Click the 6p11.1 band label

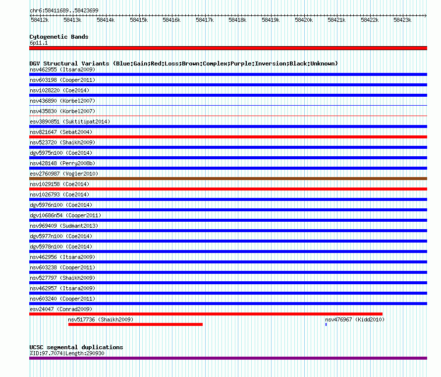39,43
